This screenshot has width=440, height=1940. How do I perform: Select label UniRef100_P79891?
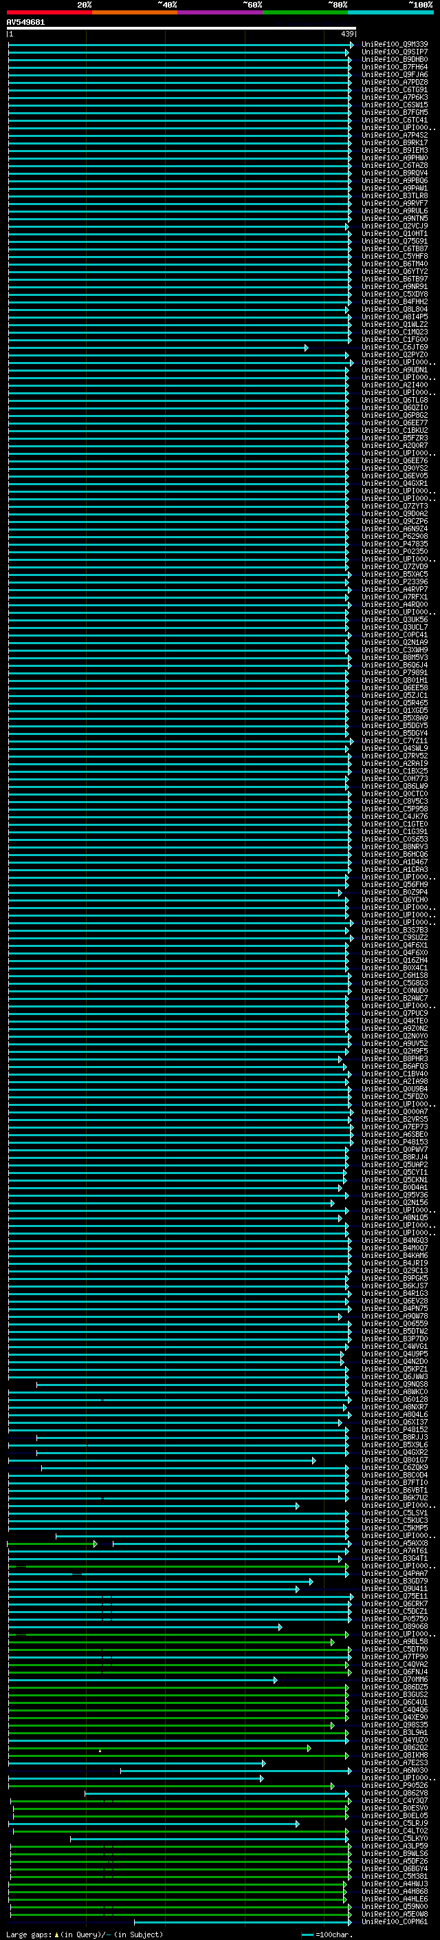click(395, 673)
